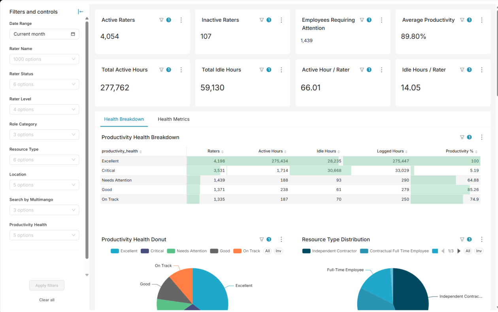Click filter icon on Resource Type Distribution
Image resolution: width=498 pixels, height=312 pixels.
(462, 239)
